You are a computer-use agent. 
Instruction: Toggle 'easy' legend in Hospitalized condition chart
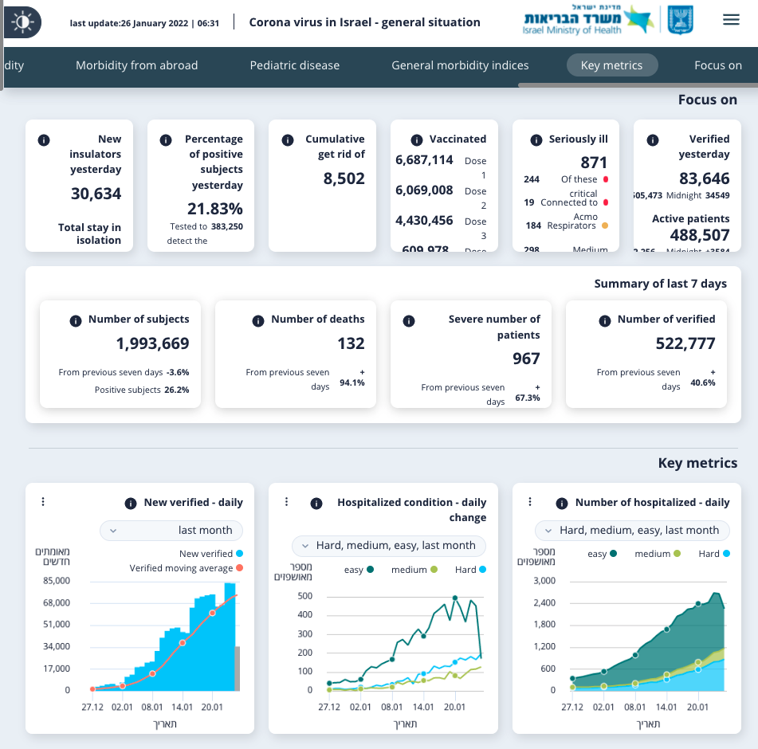[x=359, y=570]
